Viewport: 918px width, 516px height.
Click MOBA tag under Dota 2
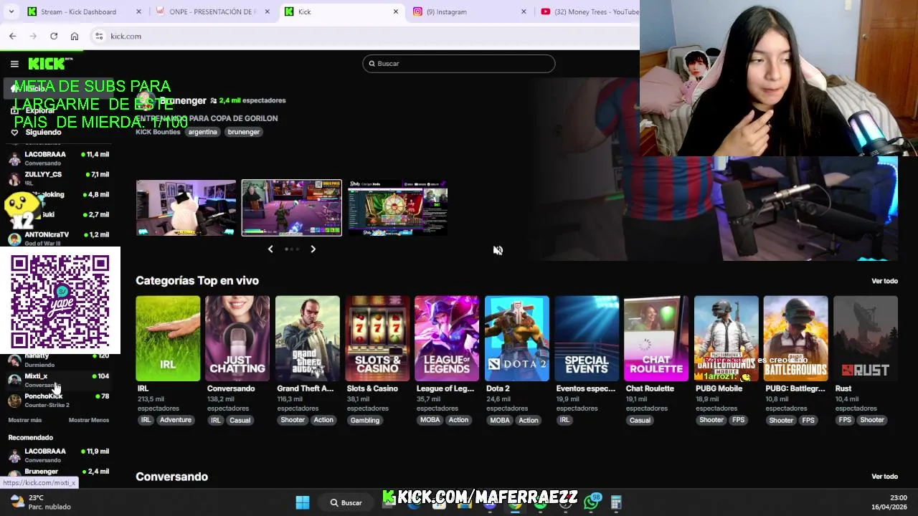(x=500, y=420)
